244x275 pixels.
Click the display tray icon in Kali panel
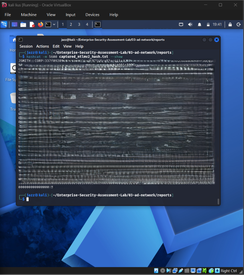pyautogui.click(x=181, y=25)
